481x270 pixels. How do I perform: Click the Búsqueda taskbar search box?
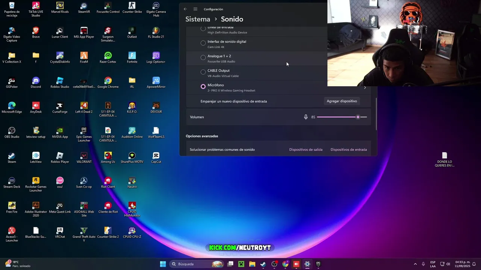197,264
